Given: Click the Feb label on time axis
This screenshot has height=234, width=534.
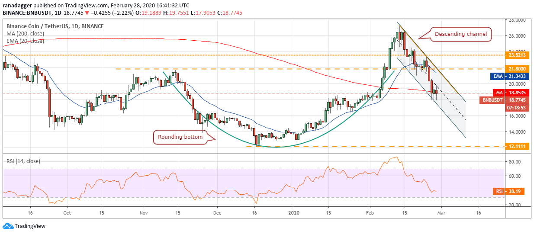Looking at the screenshot, I should pos(370,213).
